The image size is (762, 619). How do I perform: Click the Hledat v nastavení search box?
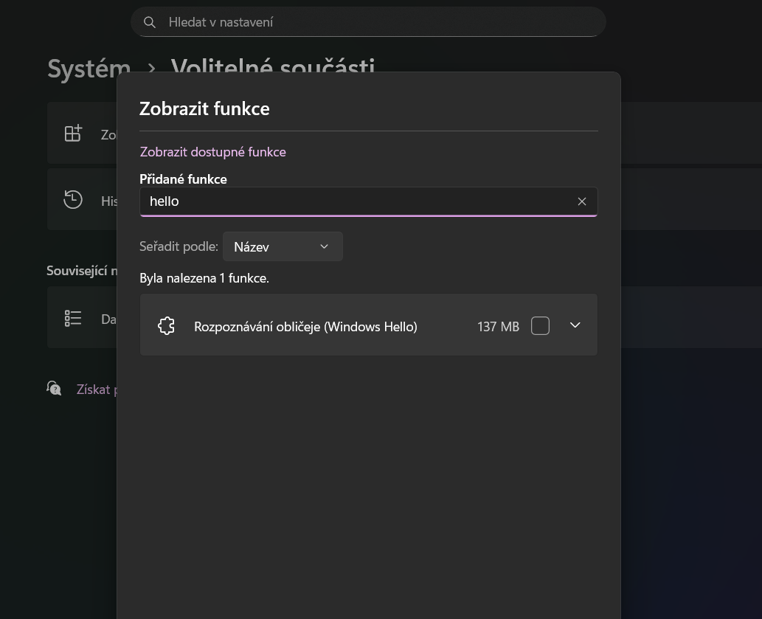368,22
